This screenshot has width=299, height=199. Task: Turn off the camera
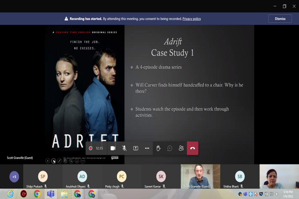pos(113,148)
